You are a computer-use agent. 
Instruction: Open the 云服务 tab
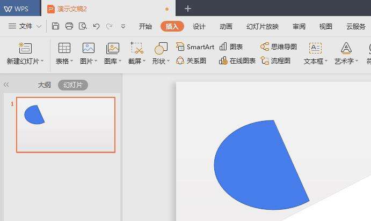(x=356, y=26)
